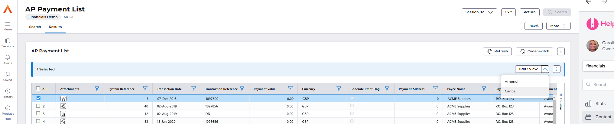
Task: Check the row 3 checkbox
Action: 38,113
